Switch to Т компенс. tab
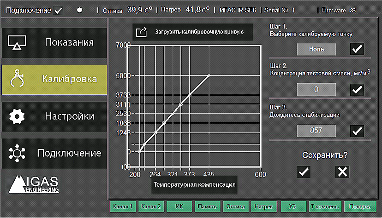Screen dimensions: 382x218 click(x=325, y=207)
